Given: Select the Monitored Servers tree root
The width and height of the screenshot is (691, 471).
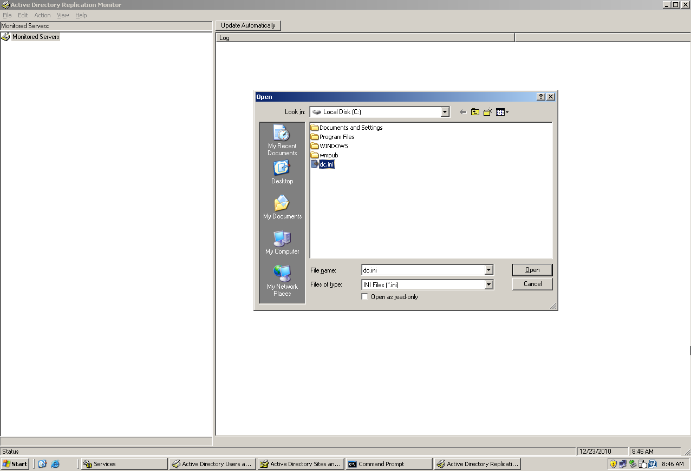Looking at the screenshot, I should tap(36, 36).
